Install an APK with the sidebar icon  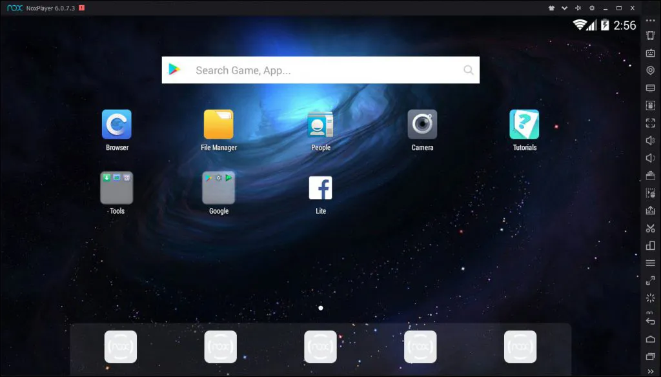pyautogui.click(x=650, y=210)
